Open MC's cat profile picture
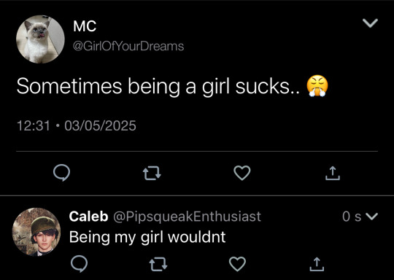This screenshot has width=394, height=280. click(x=40, y=39)
